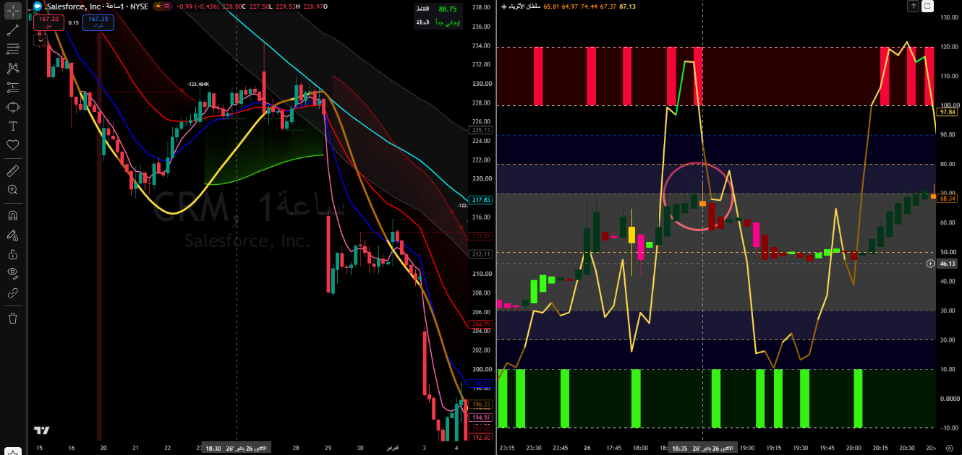Expand the chevron under sell button
The width and height of the screenshot is (962, 455).
pyautogui.click(x=40, y=40)
